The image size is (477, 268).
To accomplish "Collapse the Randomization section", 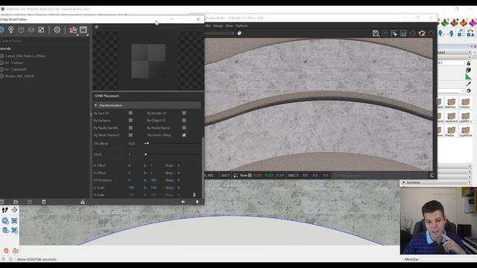I will pyautogui.click(x=96, y=105).
